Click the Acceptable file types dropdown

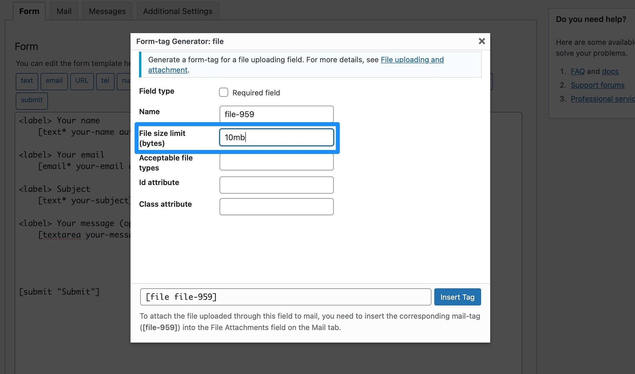click(277, 162)
